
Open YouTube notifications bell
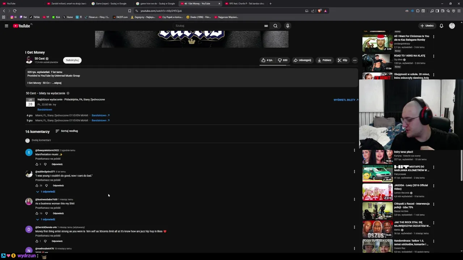tap(441, 26)
